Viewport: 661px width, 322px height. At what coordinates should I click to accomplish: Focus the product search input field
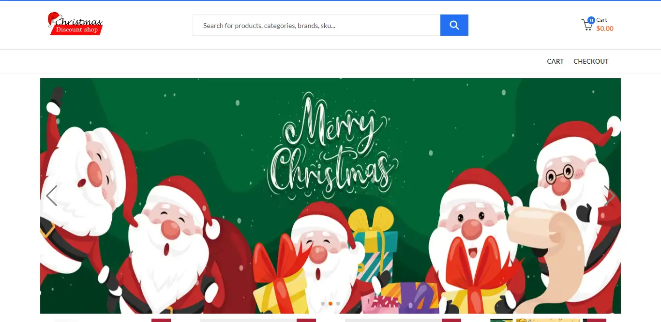click(x=316, y=25)
